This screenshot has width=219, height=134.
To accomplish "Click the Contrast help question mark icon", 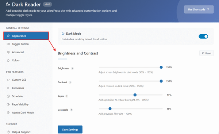I will [x=70, y=82].
